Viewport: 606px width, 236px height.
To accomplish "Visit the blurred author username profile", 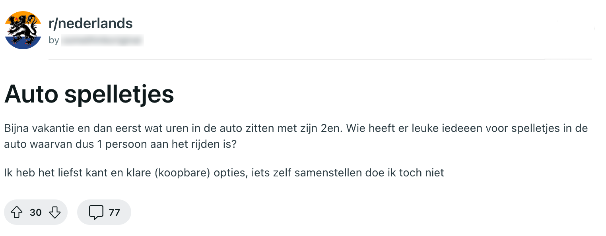I will (x=102, y=40).
